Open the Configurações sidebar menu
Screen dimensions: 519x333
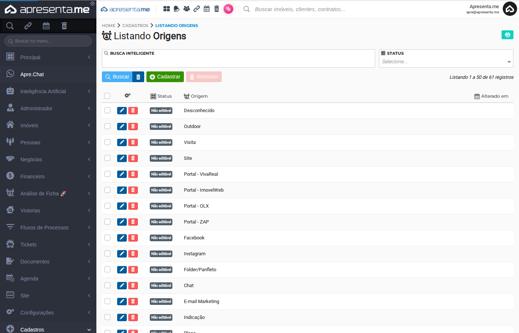pos(48,313)
